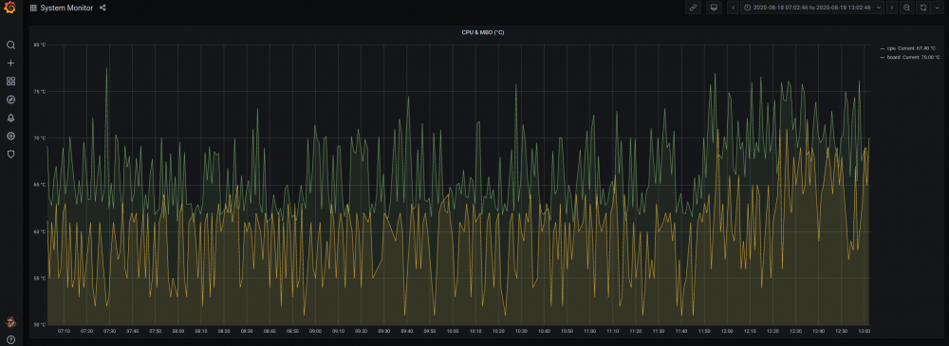Click the 13:00 x-axis time label
The width and height of the screenshot is (949, 346).
point(865,331)
